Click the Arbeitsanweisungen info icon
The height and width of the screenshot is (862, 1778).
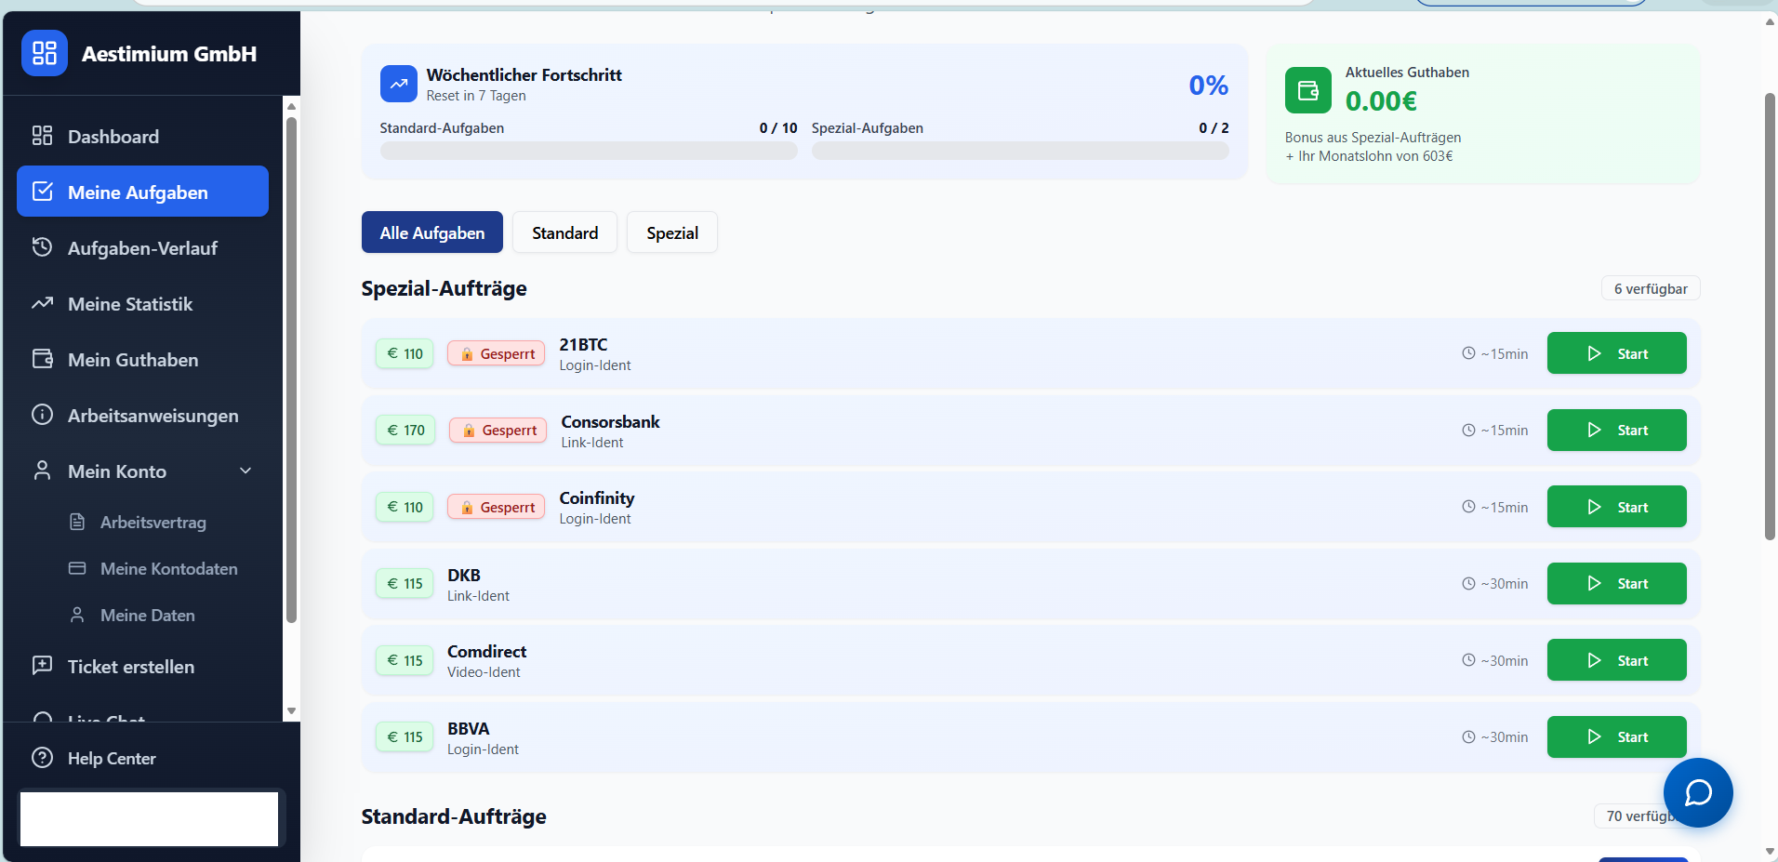42,415
